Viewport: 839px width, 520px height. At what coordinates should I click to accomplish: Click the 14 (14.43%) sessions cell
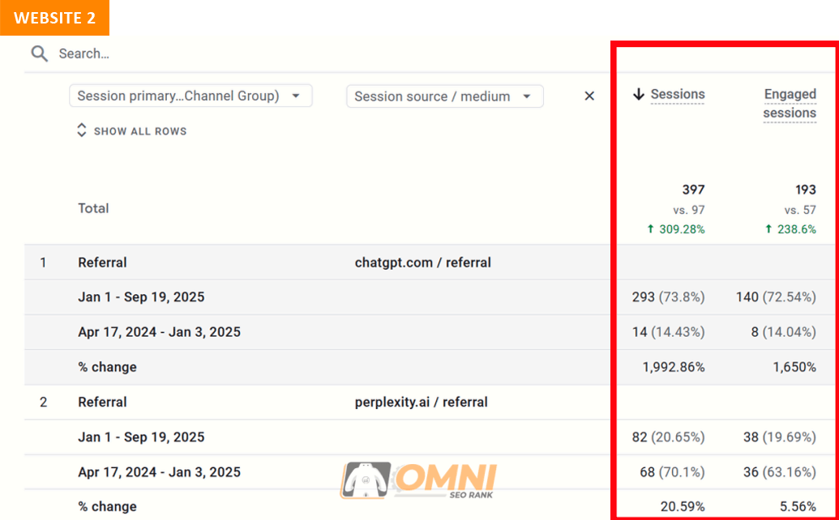click(x=668, y=332)
